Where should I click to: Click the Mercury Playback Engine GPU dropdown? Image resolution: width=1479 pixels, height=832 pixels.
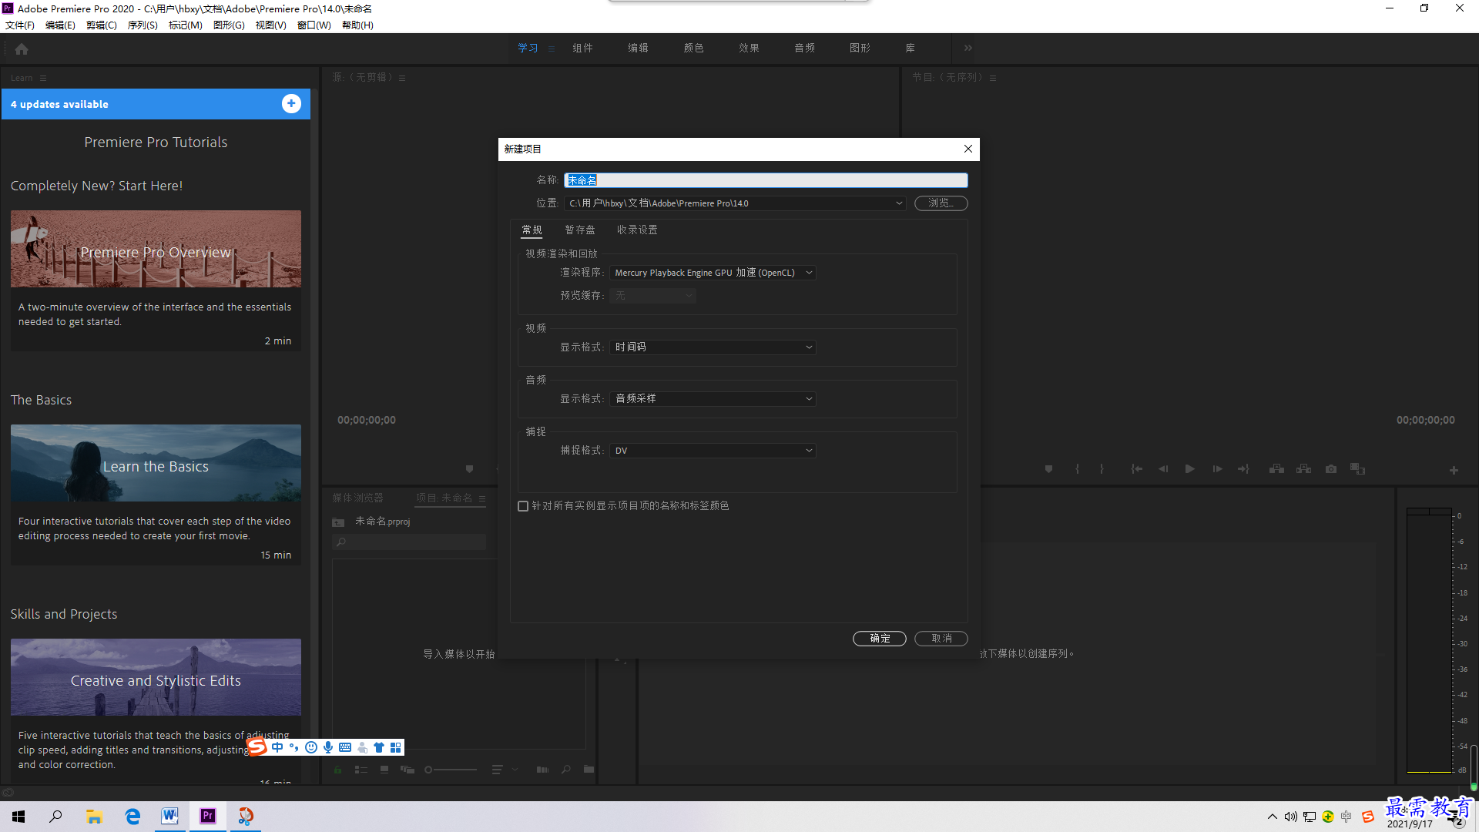point(711,272)
